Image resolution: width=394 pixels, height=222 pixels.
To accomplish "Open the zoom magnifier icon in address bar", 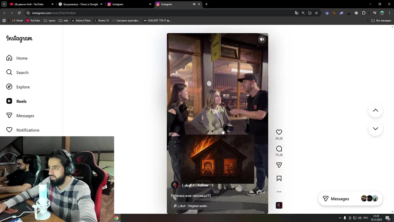I will (303, 13).
